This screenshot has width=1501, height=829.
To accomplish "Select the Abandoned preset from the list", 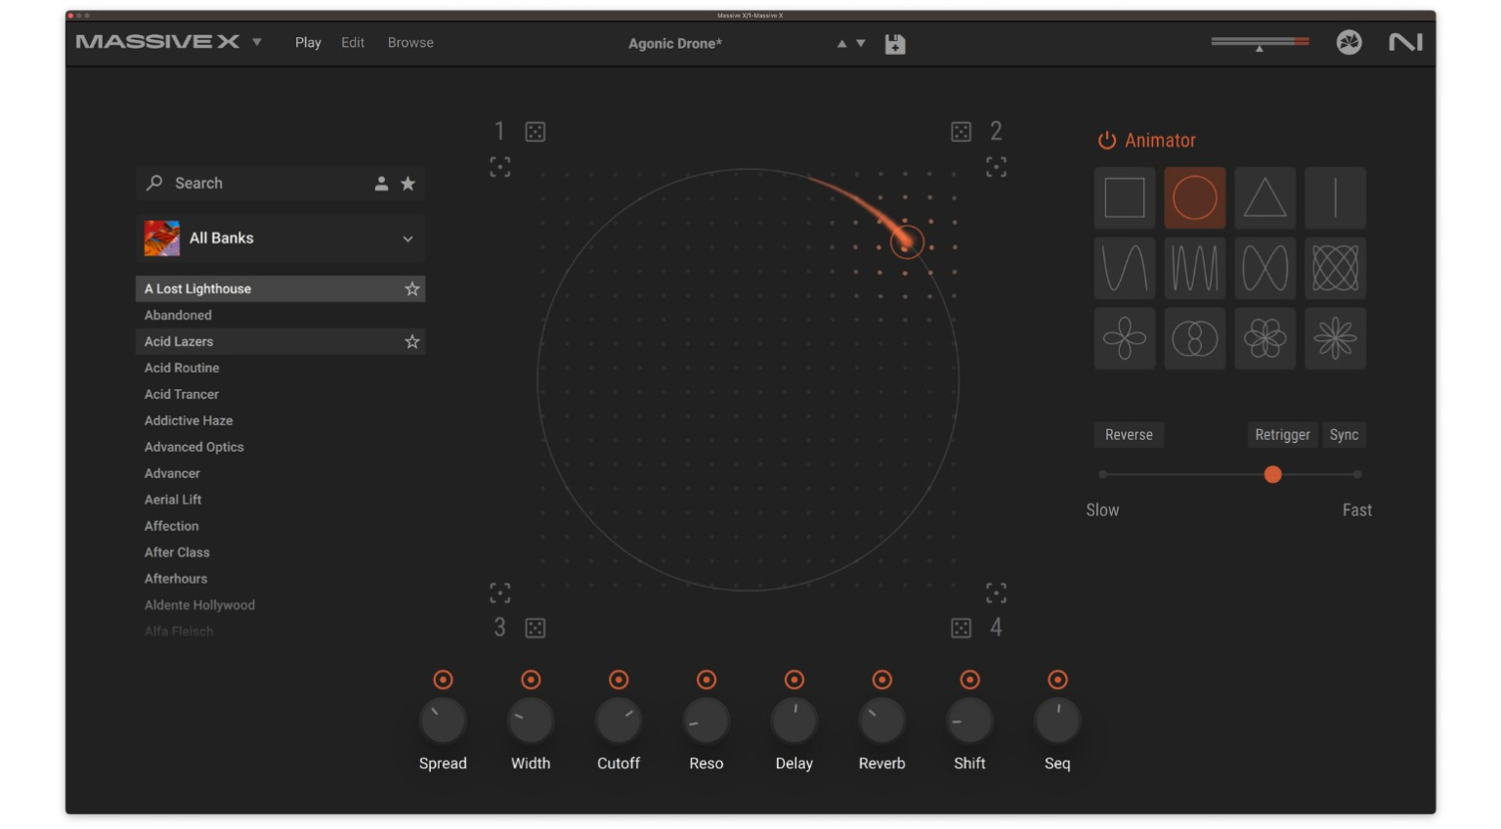I will tap(178, 315).
